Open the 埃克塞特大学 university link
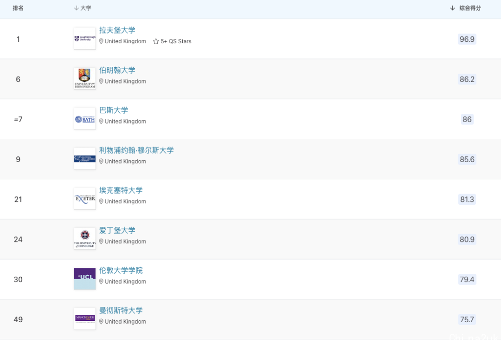501x344 pixels. coord(121,190)
